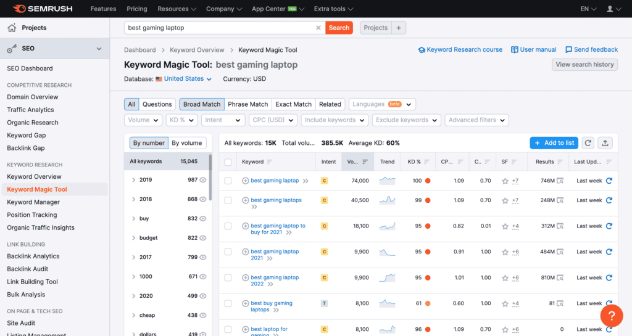This screenshot has width=632, height=336.
Task: Switch to the Questions tab
Action: tap(157, 104)
